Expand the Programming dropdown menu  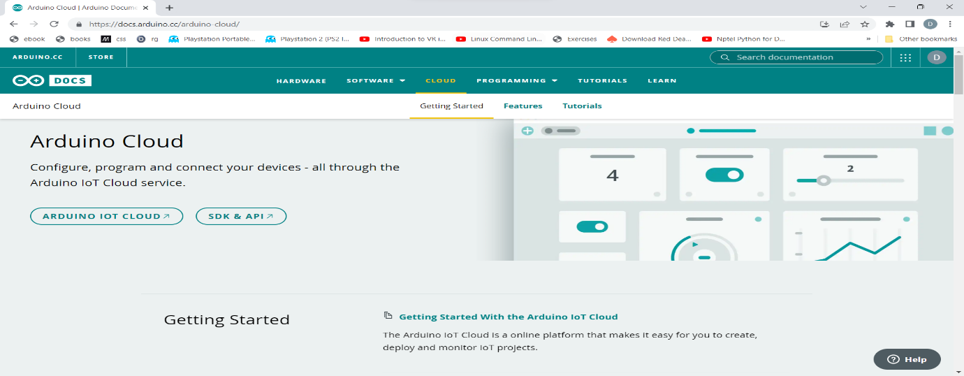517,80
